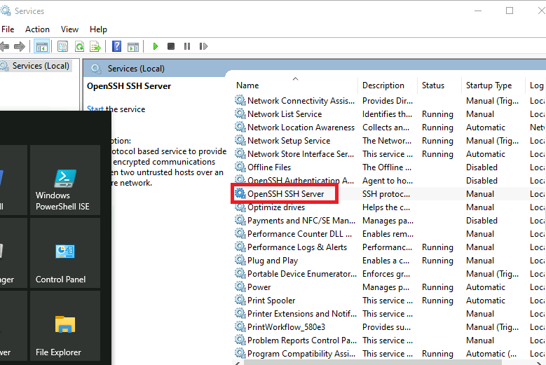Sort by the Startup Type column header

tap(489, 85)
